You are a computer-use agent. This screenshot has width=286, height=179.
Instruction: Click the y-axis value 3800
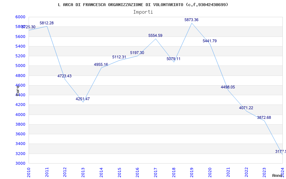[x=21, y=124]
